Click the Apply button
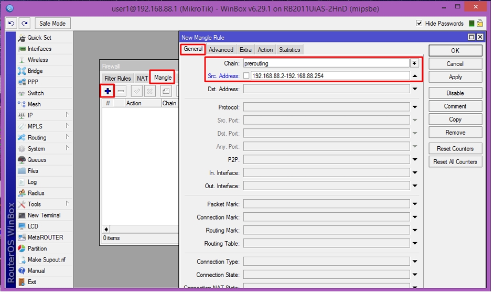This screenshot has width=494, height=294. (455, 77)
